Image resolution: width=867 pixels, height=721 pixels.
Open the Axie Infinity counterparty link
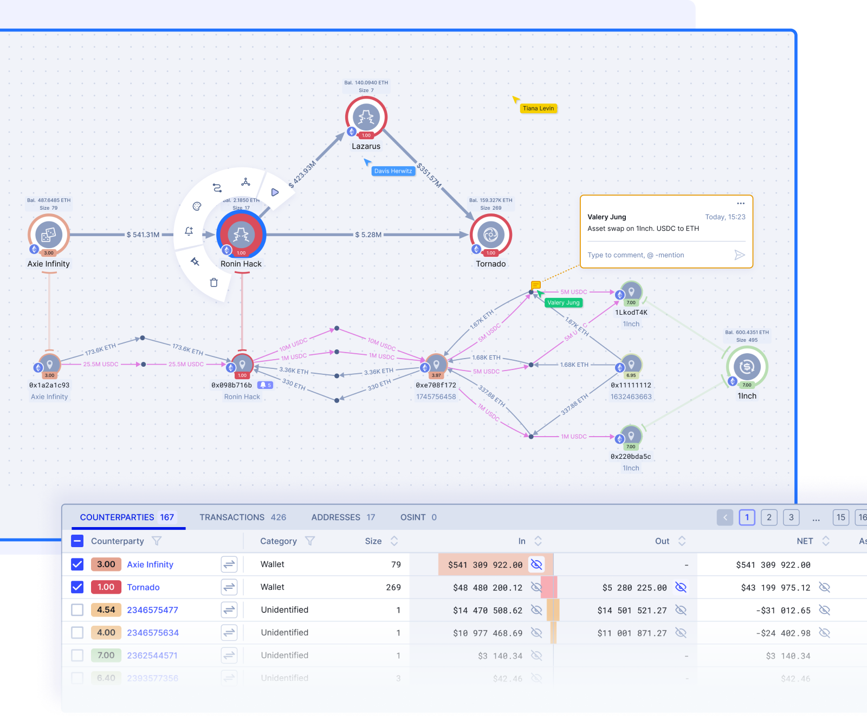point(150,564)
